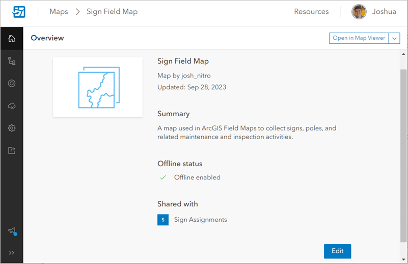This screenshot has height=264, width=408.
Task: Click the Field Maps Designer logo
Action: 18,12
